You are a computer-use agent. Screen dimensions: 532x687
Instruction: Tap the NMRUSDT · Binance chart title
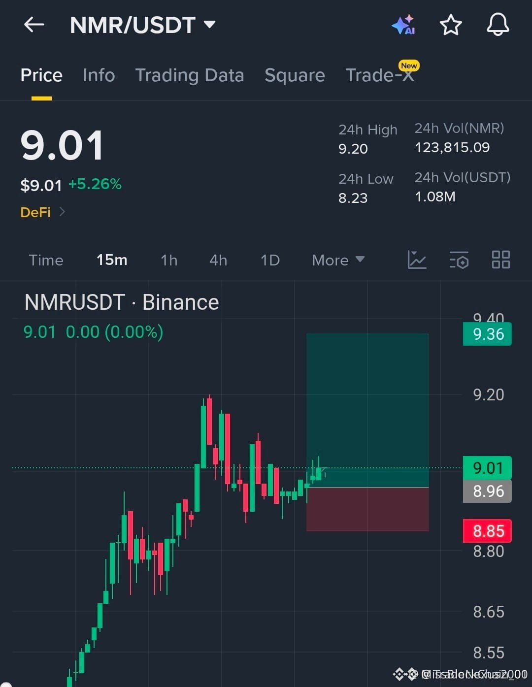(122, 302)
